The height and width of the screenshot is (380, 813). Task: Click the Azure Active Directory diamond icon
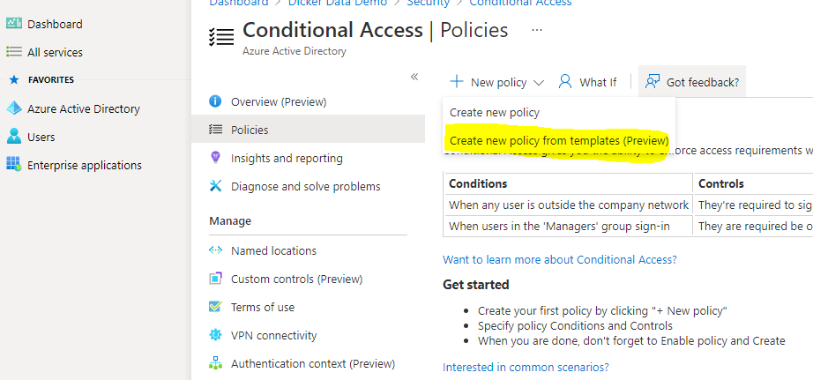click(x=13, y=109)
